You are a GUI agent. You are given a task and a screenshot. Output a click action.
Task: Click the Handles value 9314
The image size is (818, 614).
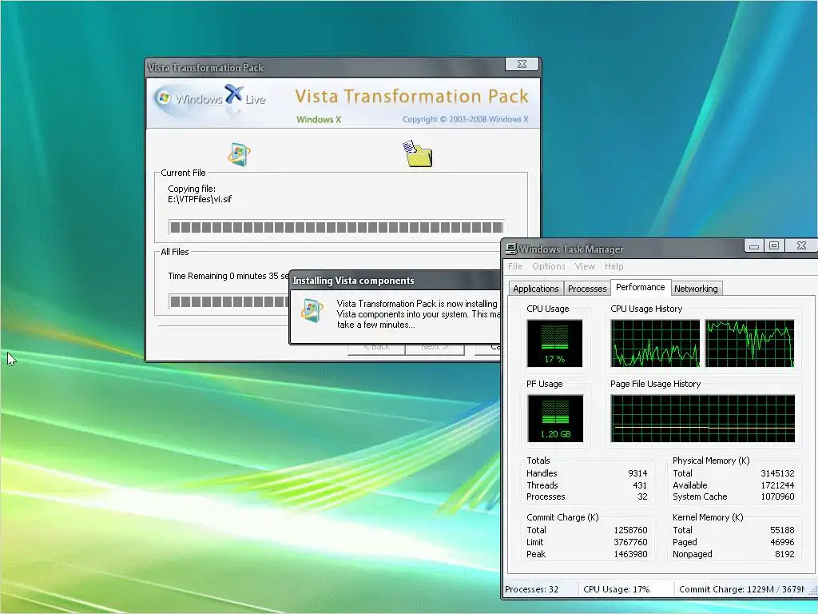[637, 473]
